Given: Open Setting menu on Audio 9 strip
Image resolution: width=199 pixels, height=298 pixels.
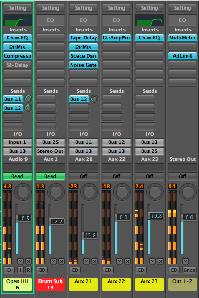Looking at the screenshot, I should (18, 8).
